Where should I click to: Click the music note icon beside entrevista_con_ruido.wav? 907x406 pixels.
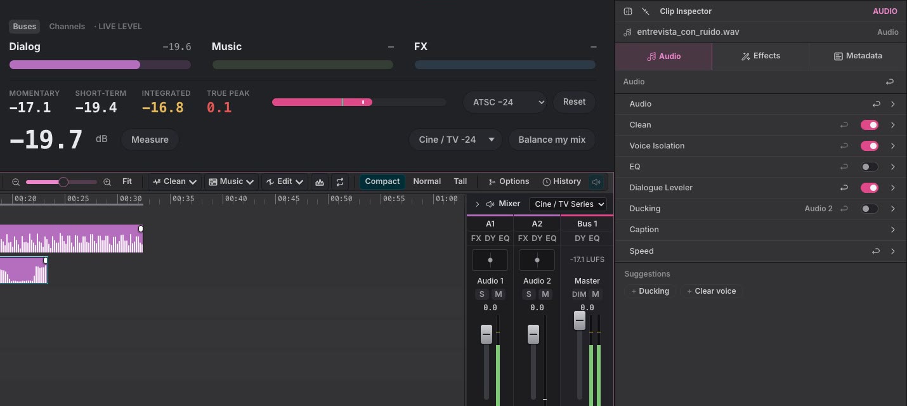tap(628, 32)
